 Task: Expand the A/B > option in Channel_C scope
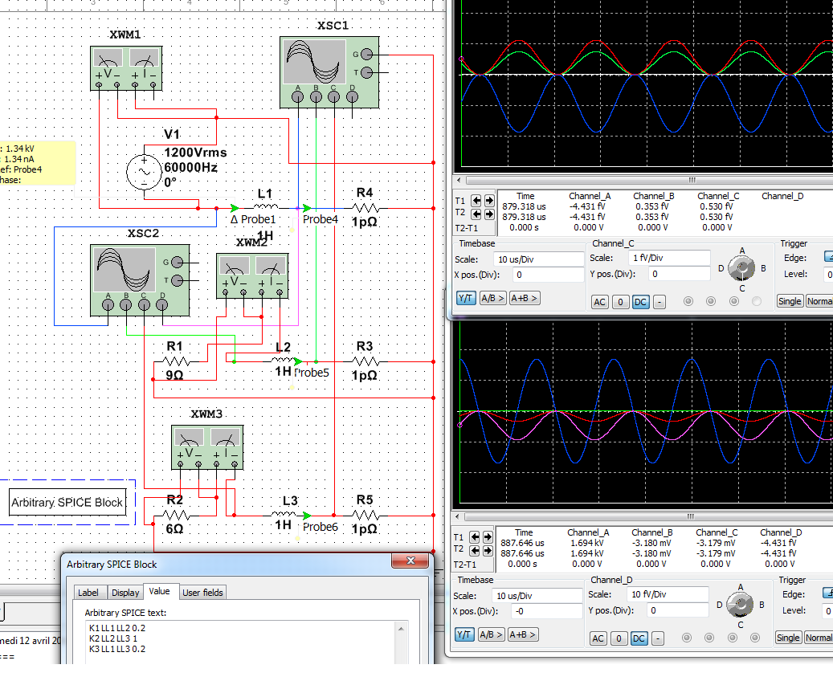coord(492,299)
